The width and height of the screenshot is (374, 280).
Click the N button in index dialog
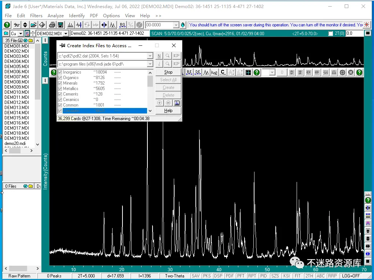tap(159, 56)
